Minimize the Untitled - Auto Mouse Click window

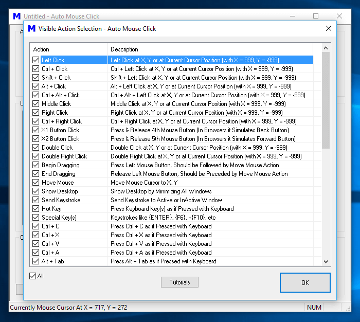[293, 16]
